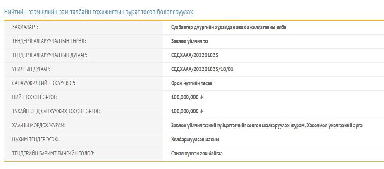
Task: Select the Сүхбаатар дүүргийн худалдан авах ажиллагааны алба value
Action: coord(229,27)
